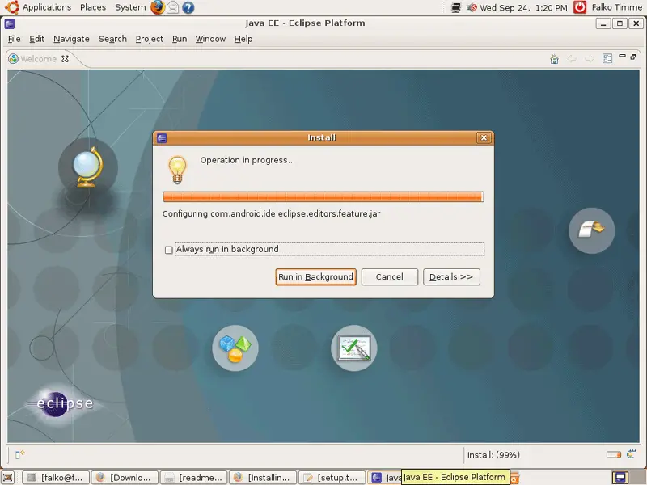The image size is (647, 485).
Task: Launch Firefox from the top panel
Action: click(x=157, y=7)
